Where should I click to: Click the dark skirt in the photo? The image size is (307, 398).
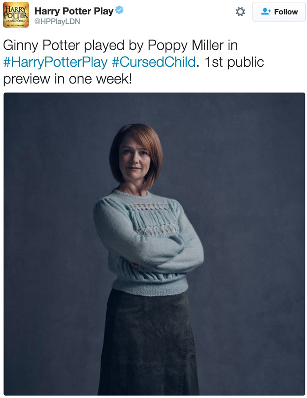(148, 343)
